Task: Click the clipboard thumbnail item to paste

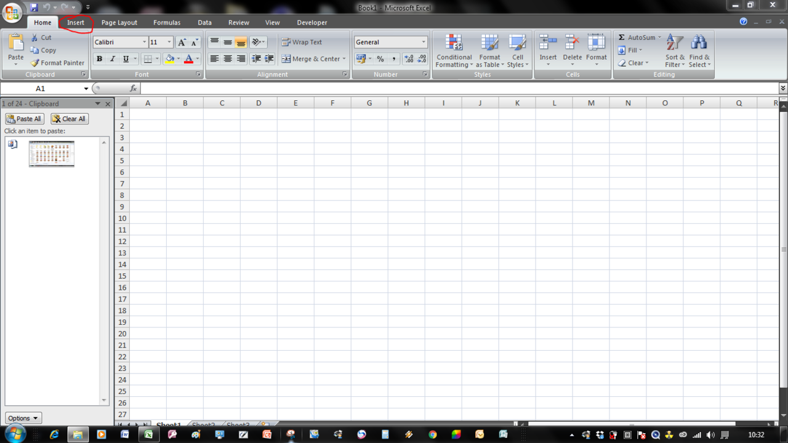Action: 52,154
